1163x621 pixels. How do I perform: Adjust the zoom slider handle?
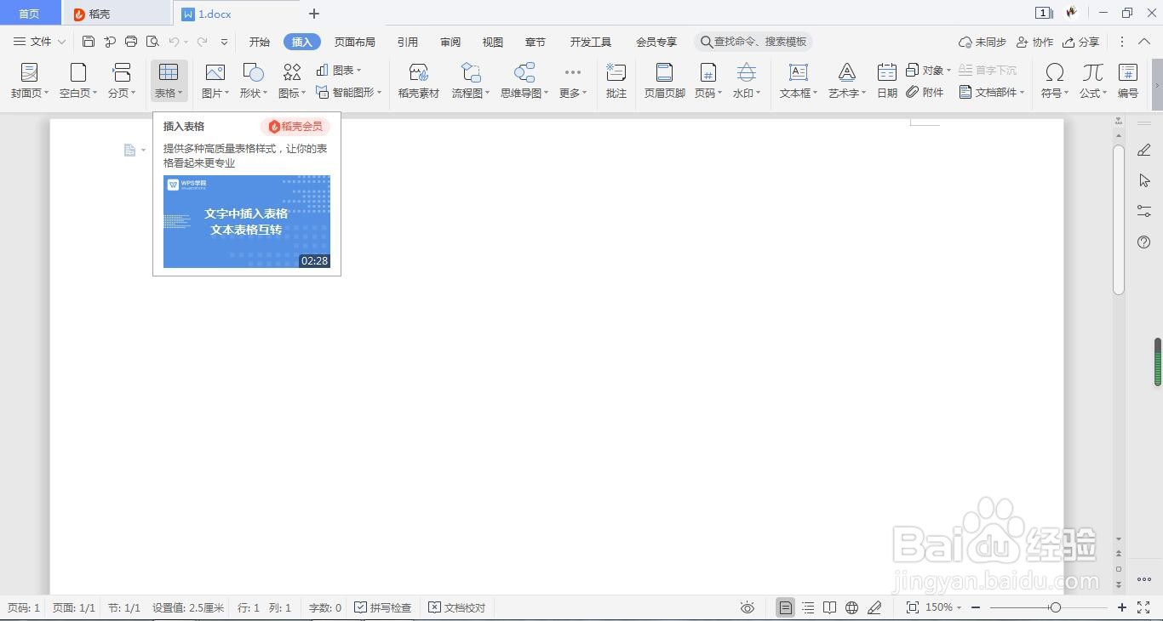1056,607
